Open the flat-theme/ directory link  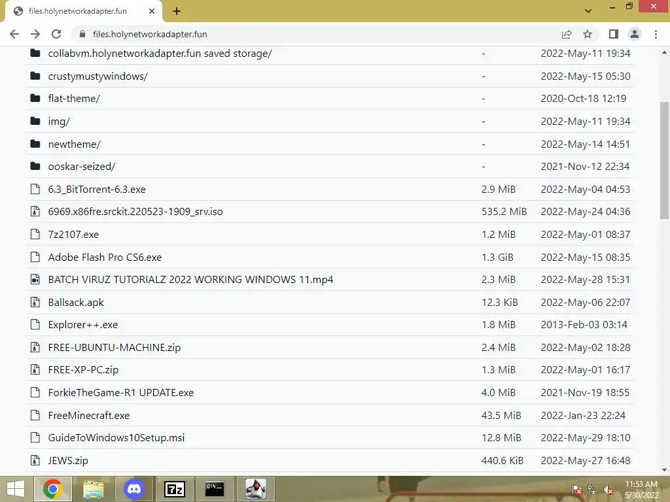click(74, 99)
